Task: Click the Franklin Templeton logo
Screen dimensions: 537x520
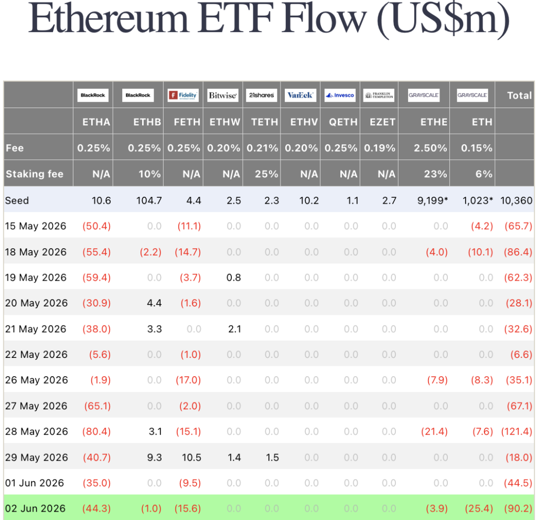Action: tap(379, 95)
